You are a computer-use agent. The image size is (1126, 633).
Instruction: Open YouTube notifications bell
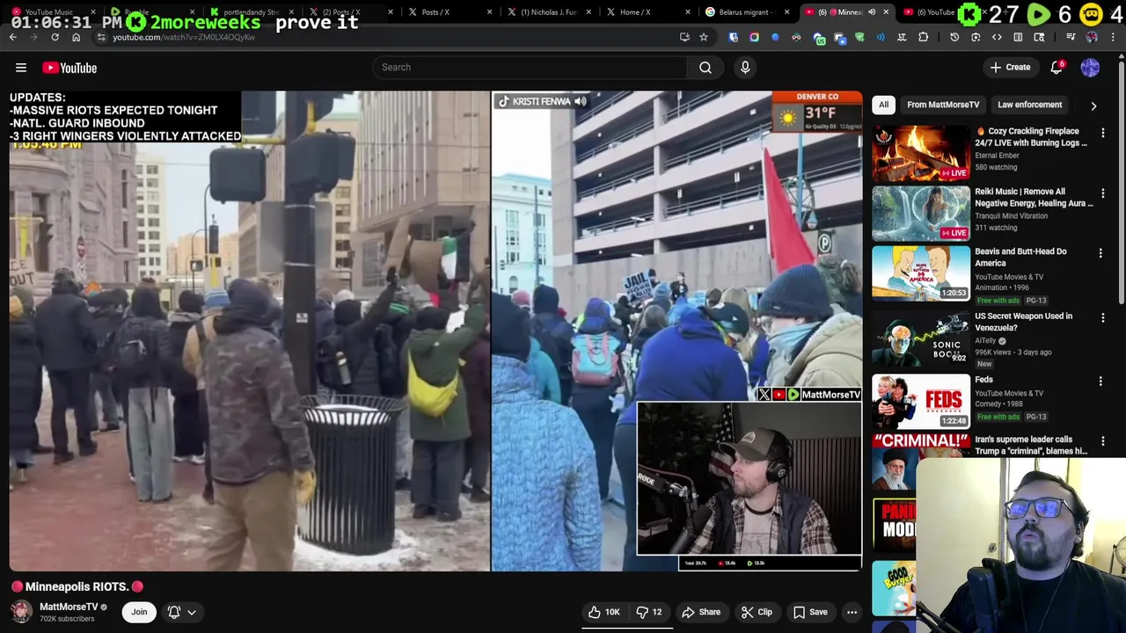(1057, 68)
